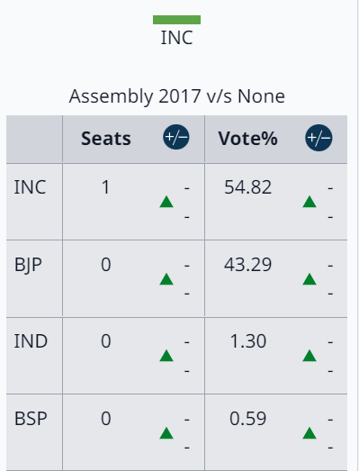
Task: Select the Seats column header
Action: tap(106, 139)
